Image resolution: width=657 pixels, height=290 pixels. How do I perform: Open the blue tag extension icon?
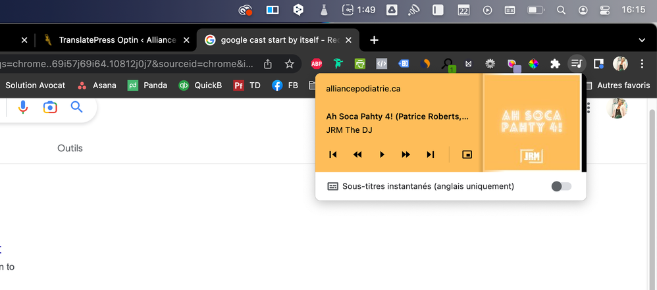point(403,64)
